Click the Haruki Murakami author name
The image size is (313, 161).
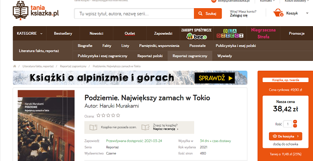[119, 106]
